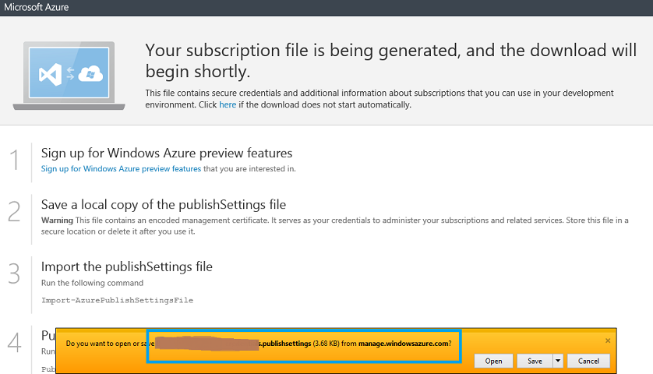Click the Microsoft Azure title in the header
This screenshot has width=653, height=374.
(37, 8)
